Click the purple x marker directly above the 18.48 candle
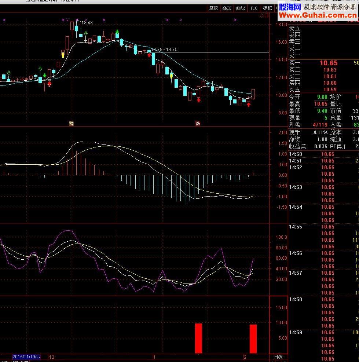The image size is (359, 362). coord(77,20)
